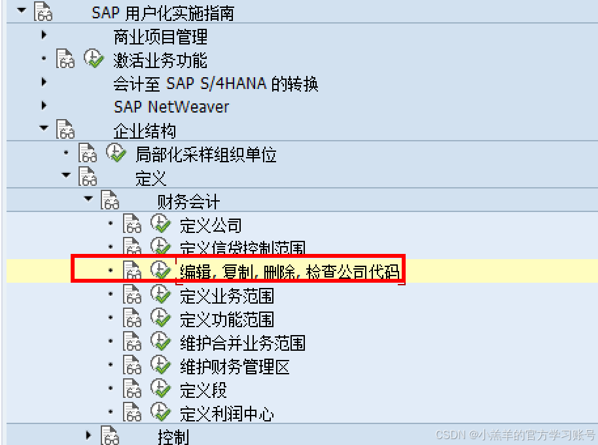This screenshot has width=598, height=445.
Task: Select 会计至 SAP S/4HANA 的转换 text
Action: (215, 84)
